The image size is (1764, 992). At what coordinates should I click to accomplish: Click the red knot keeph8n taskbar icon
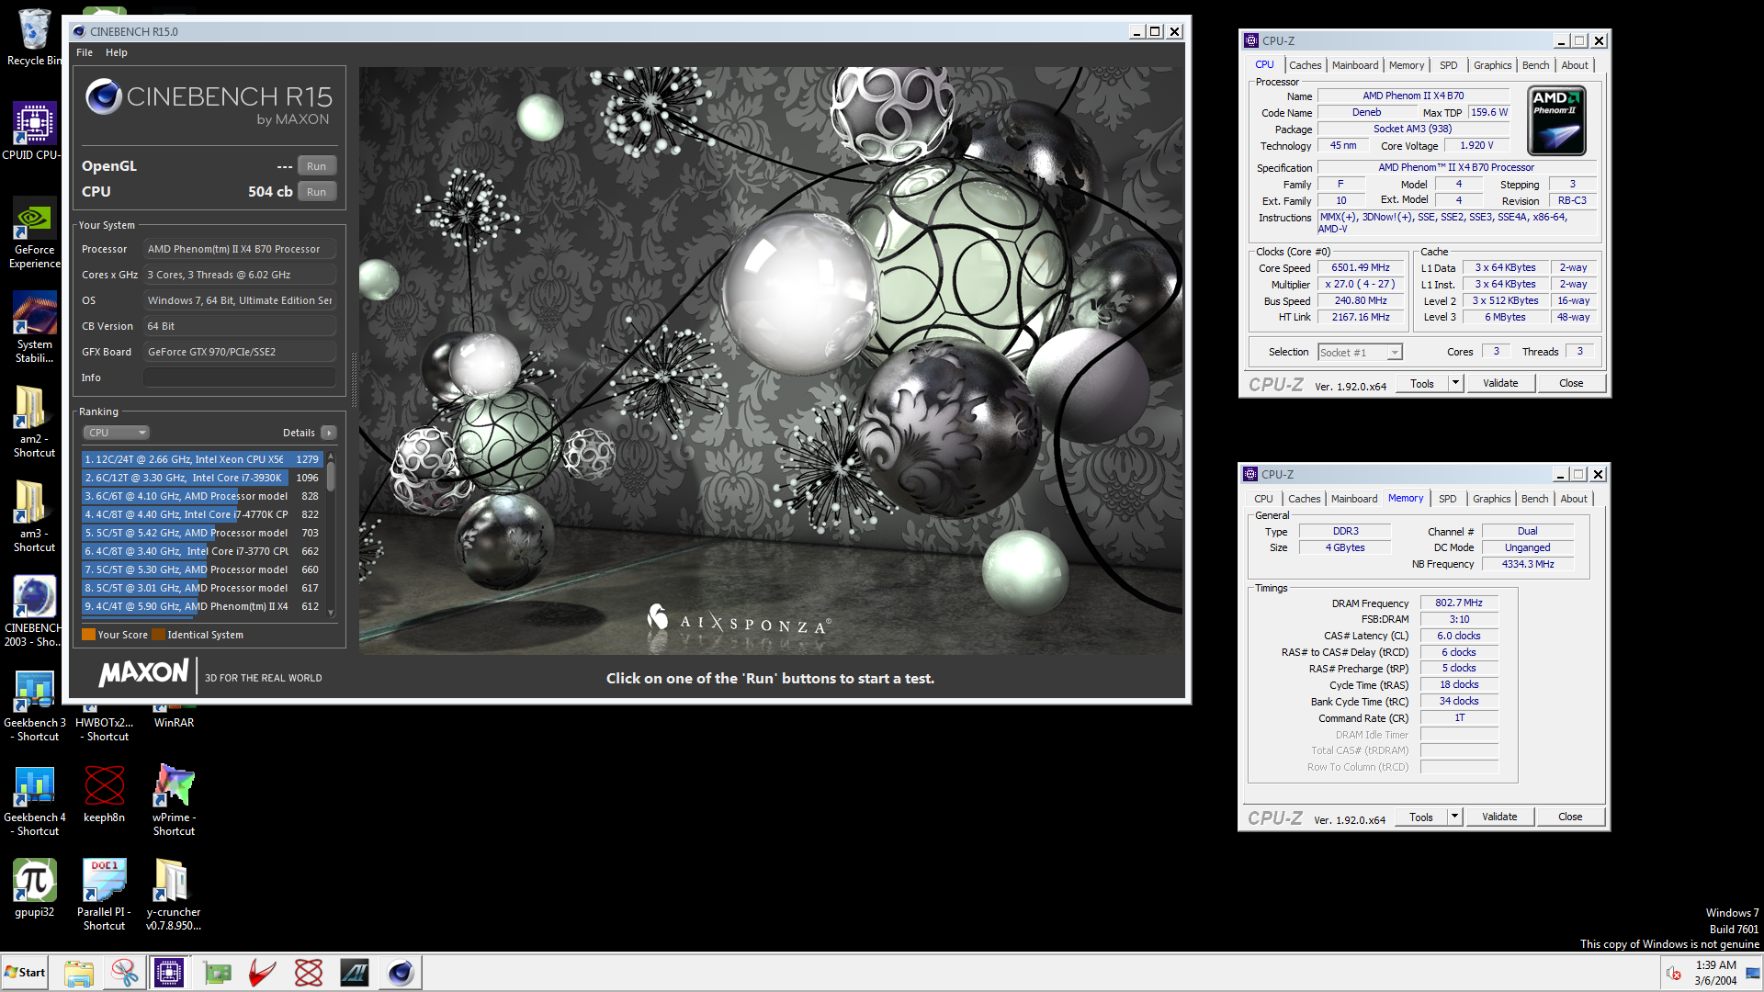tap(309, 973)
